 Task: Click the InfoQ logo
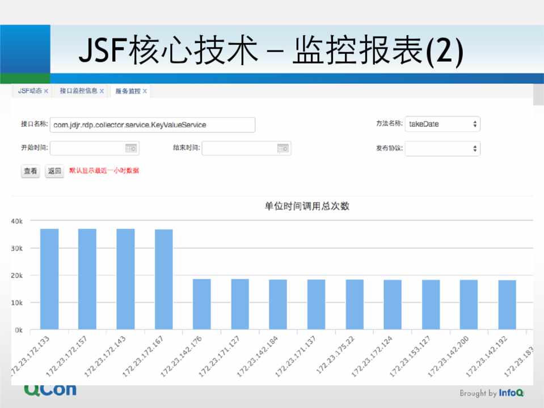coord(511,393)
